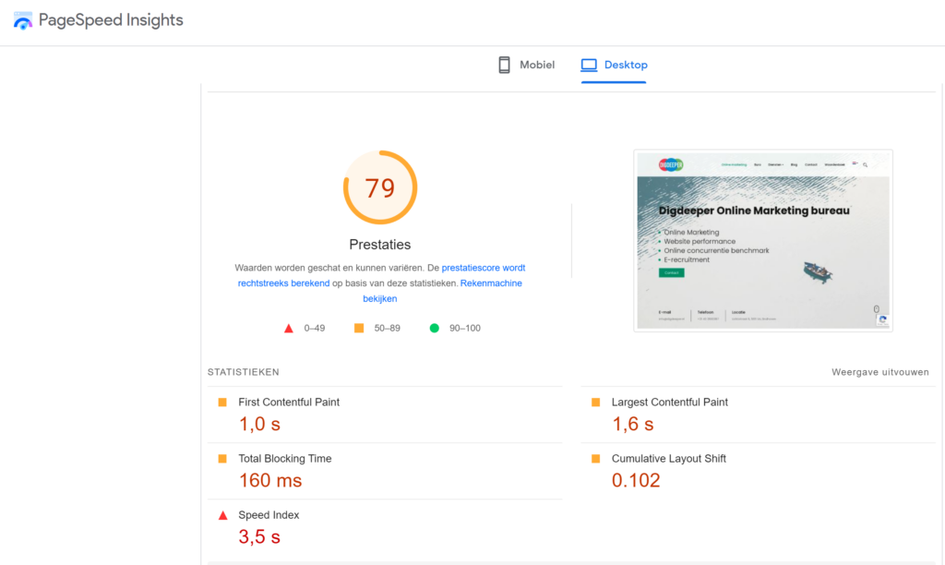
Task: Click the Speed Index 3,5 s value
Action: pos(259,536)
